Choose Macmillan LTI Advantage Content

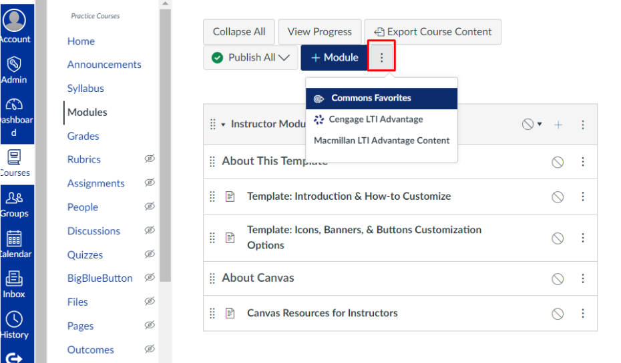pyautogui.click(x=381, y=141)
